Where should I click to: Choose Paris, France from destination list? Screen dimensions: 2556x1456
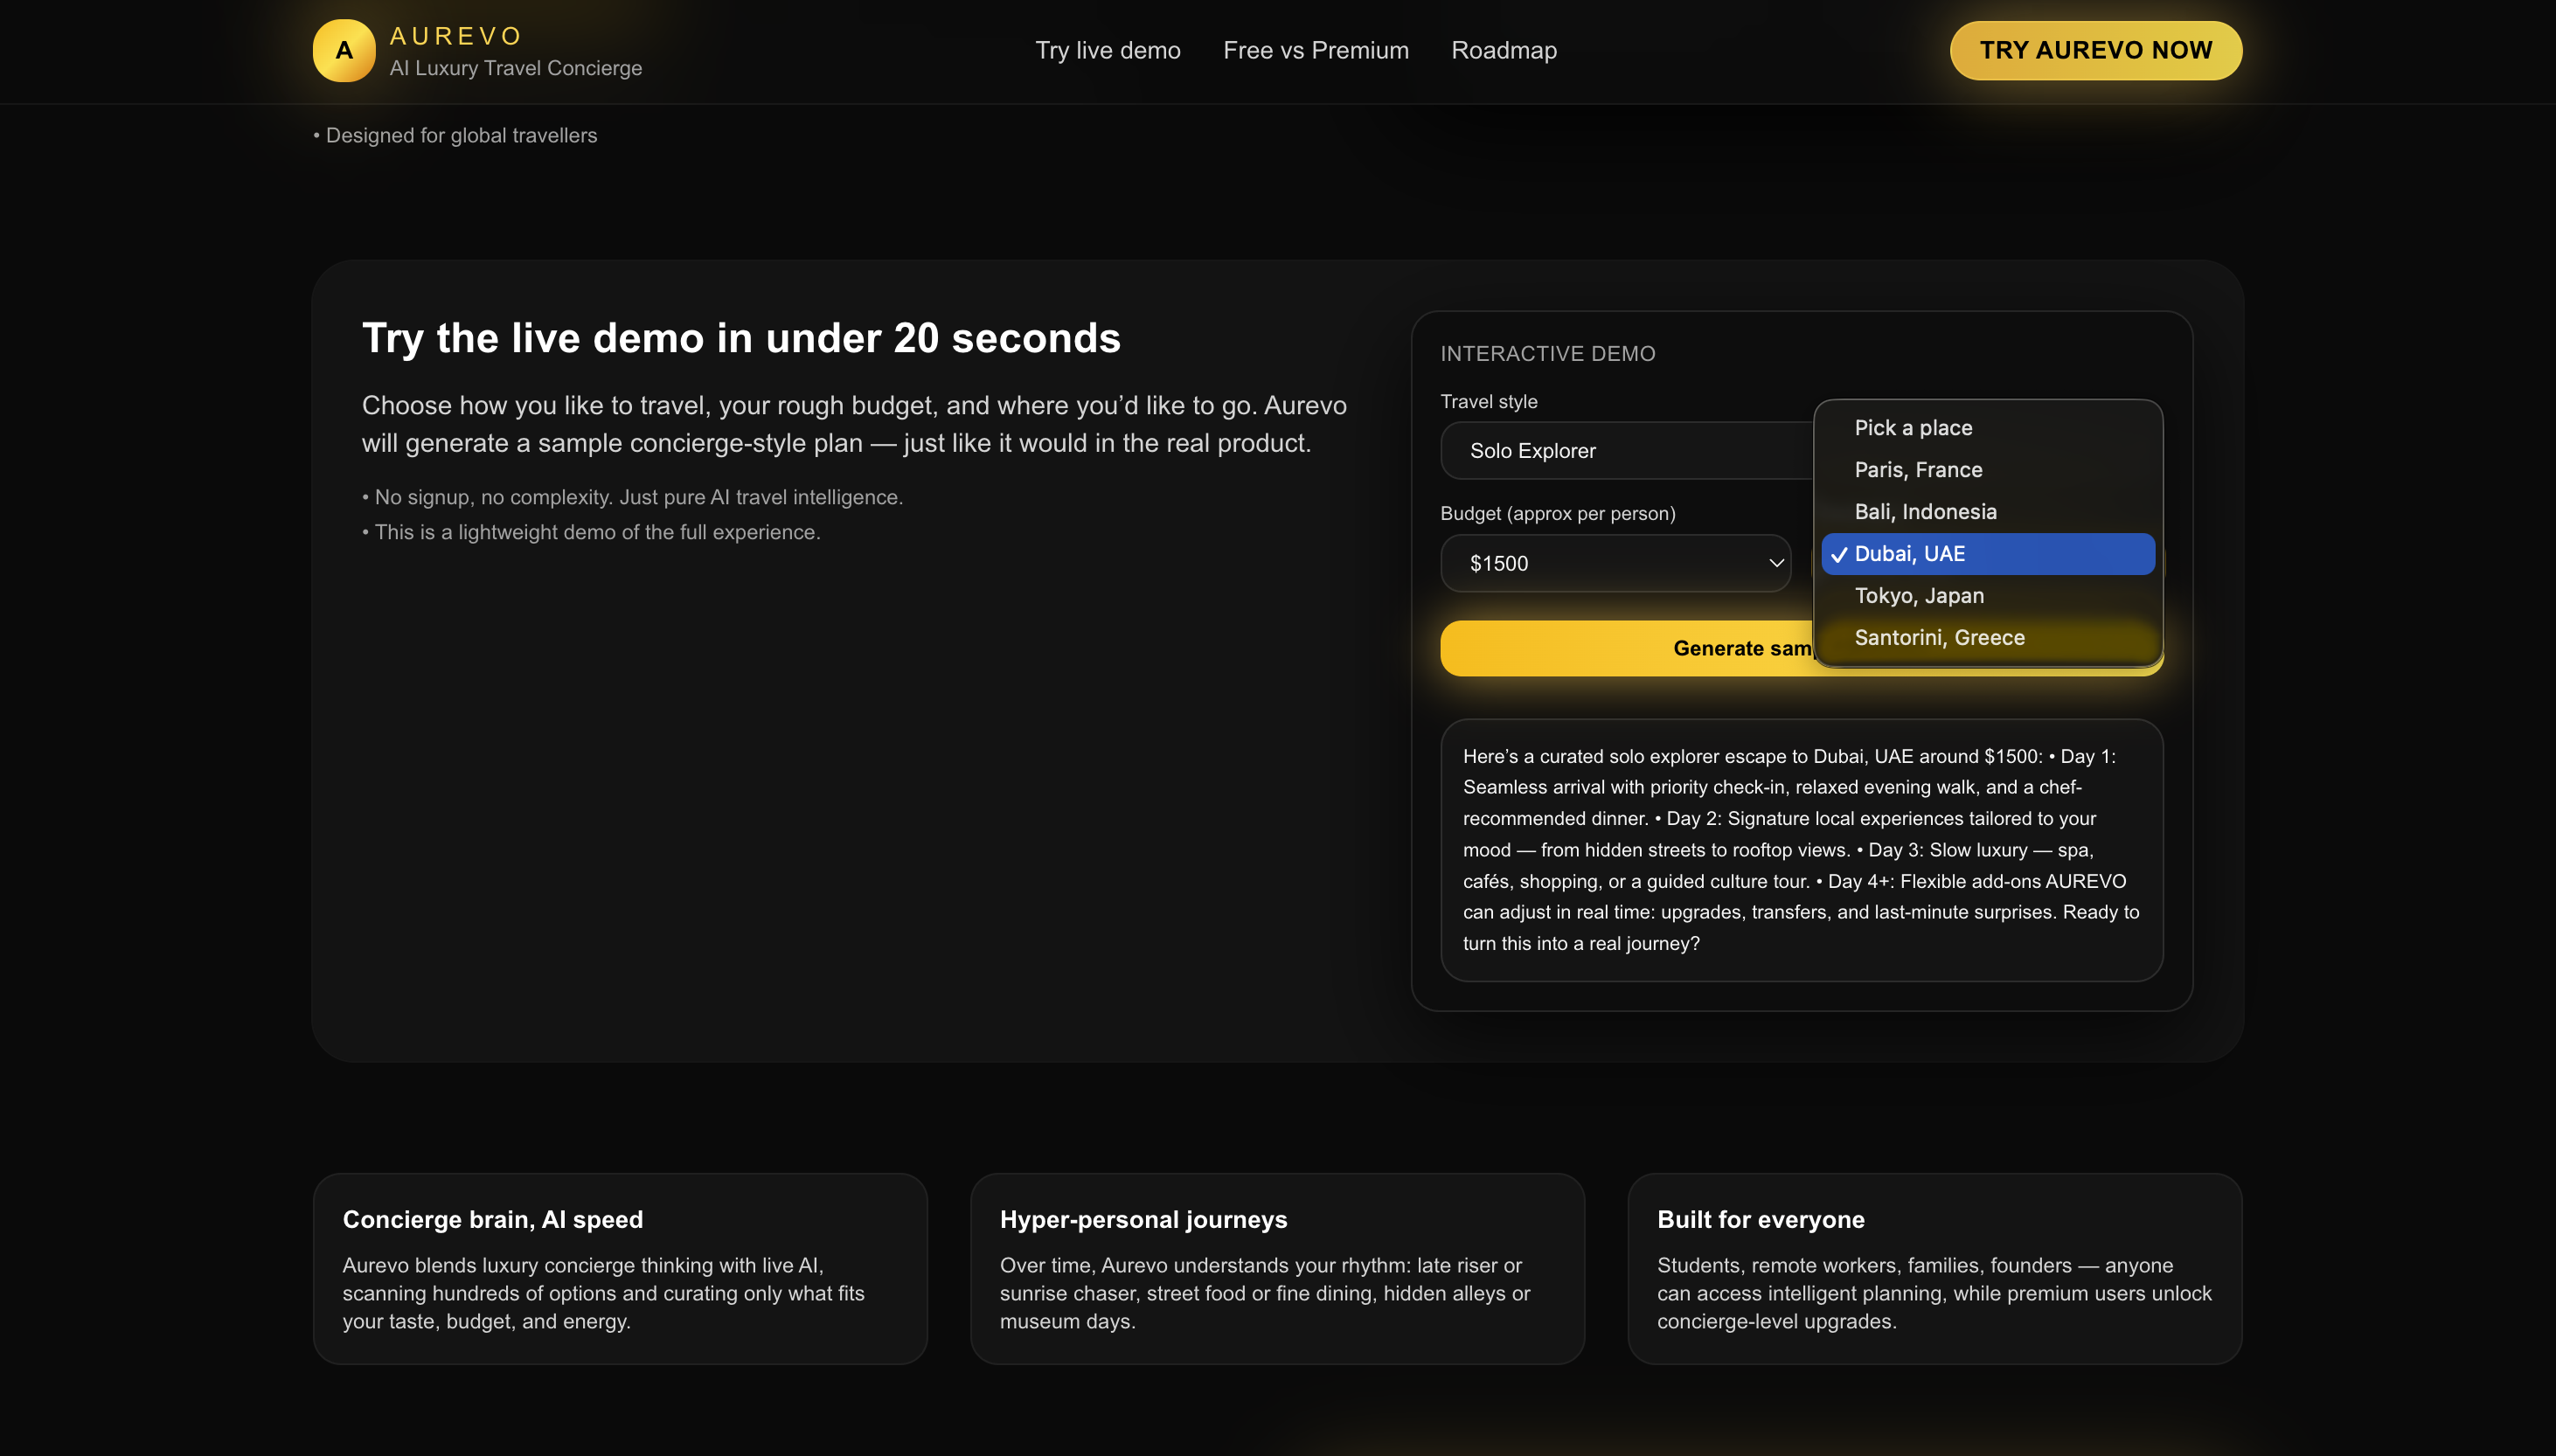point(1917,470)
